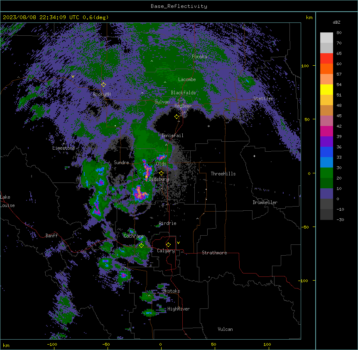Viewport: 358px width, 350px height.
Task: Select the light gray 80-70 dBZ legend swatch
Action: [326, 38]
